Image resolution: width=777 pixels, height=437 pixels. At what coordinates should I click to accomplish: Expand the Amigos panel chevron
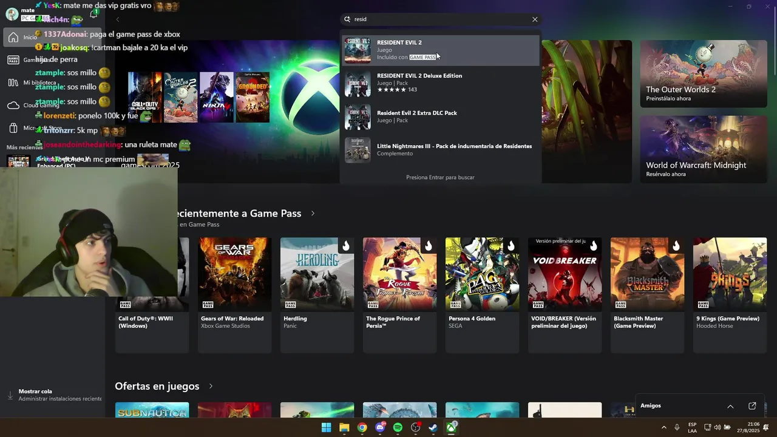click(x=730, y=406)
